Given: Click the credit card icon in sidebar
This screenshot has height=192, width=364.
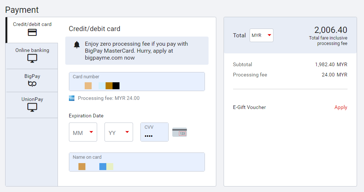Looking at the screenshot, I should tap(32, 33).
